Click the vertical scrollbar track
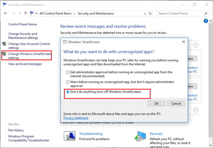The width and height of the screenshot is (213, 148). click(210, 83)
